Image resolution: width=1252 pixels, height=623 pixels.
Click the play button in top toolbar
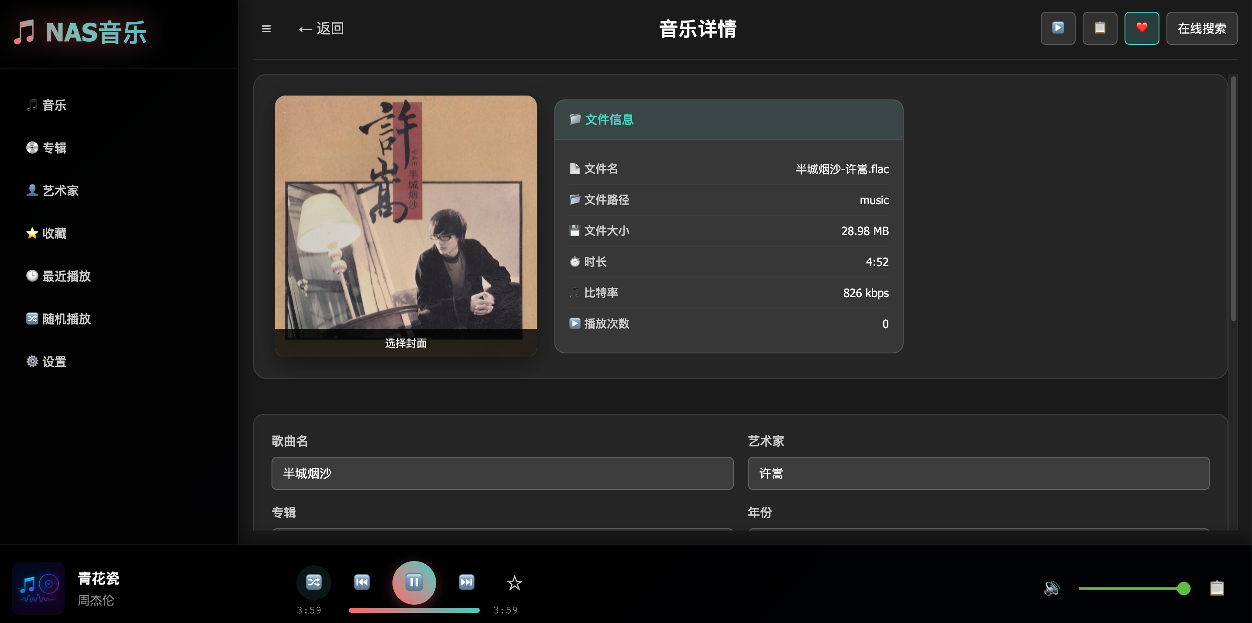(1058, 28)
